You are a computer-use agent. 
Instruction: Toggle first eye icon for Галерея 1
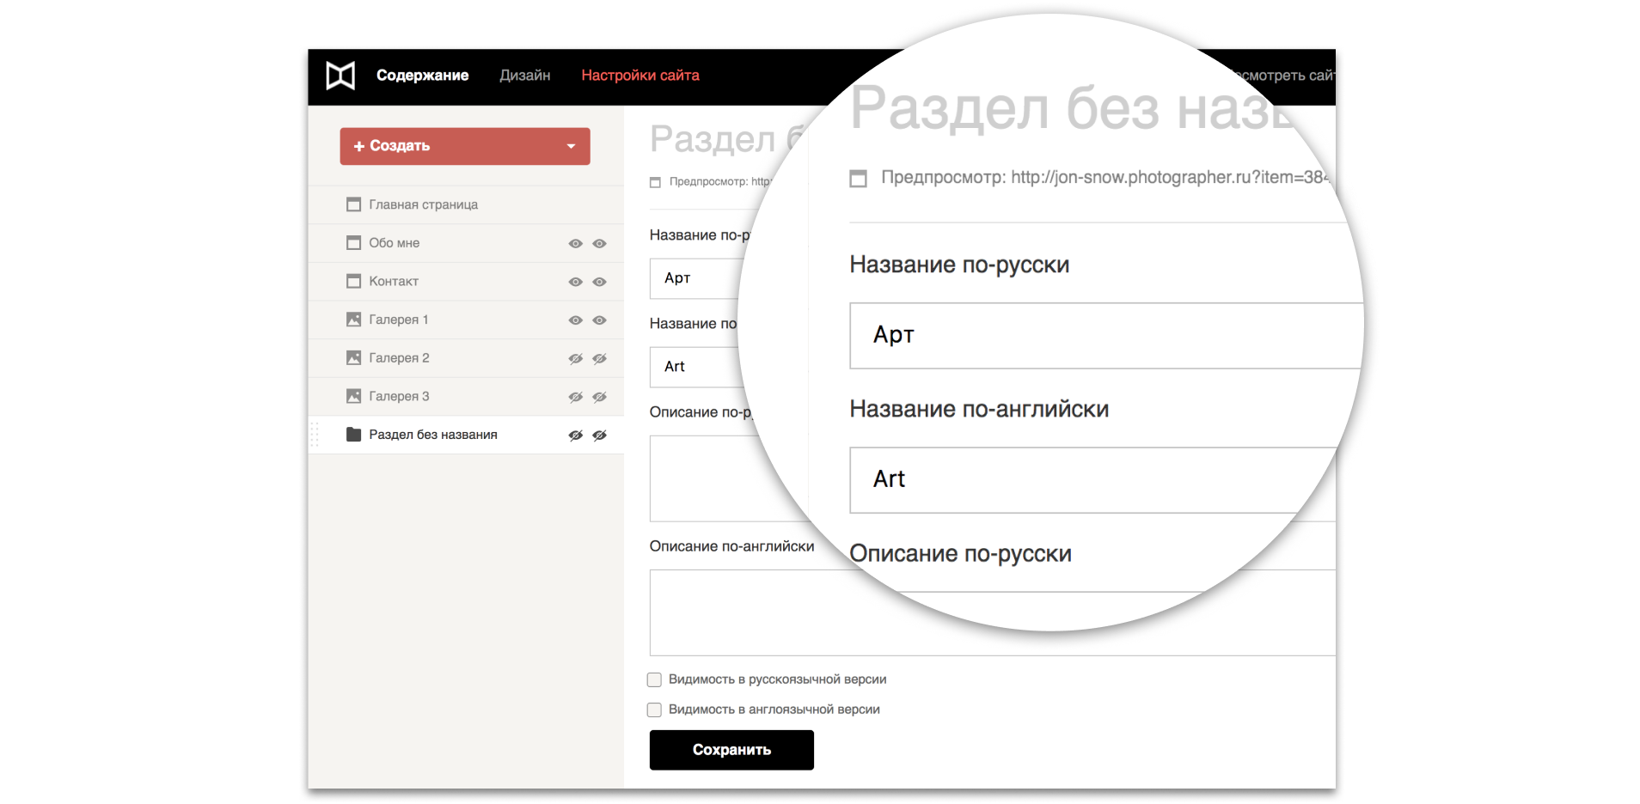click(x=576, y=320)
